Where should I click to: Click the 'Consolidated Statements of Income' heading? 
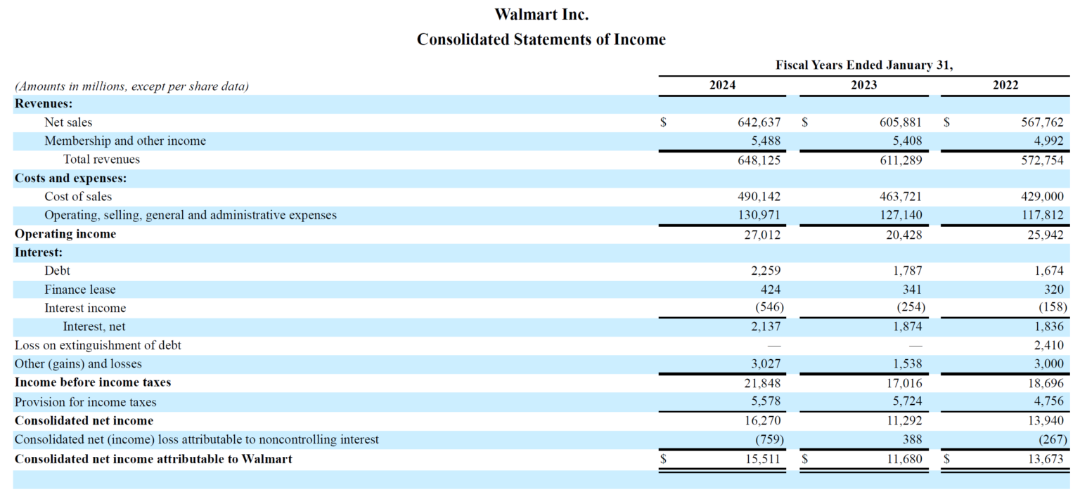point(541,39)
